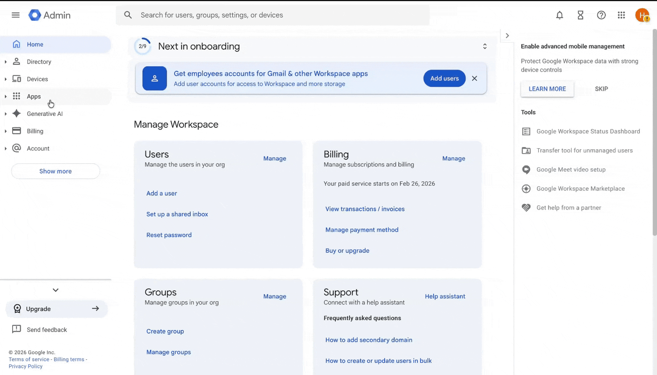Open the notifications bell
Screen dimensions: 657x375
[559, 15]
